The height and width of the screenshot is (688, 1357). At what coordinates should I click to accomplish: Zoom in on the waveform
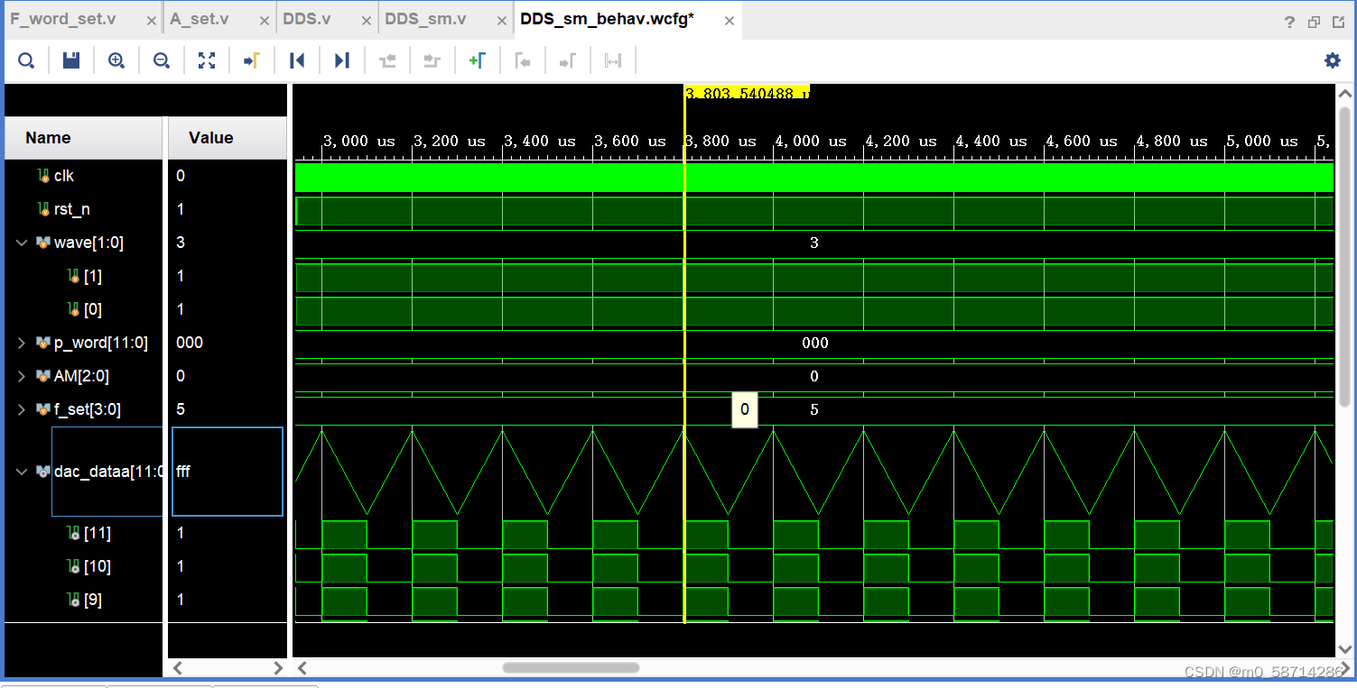click(x=116, y=60)
